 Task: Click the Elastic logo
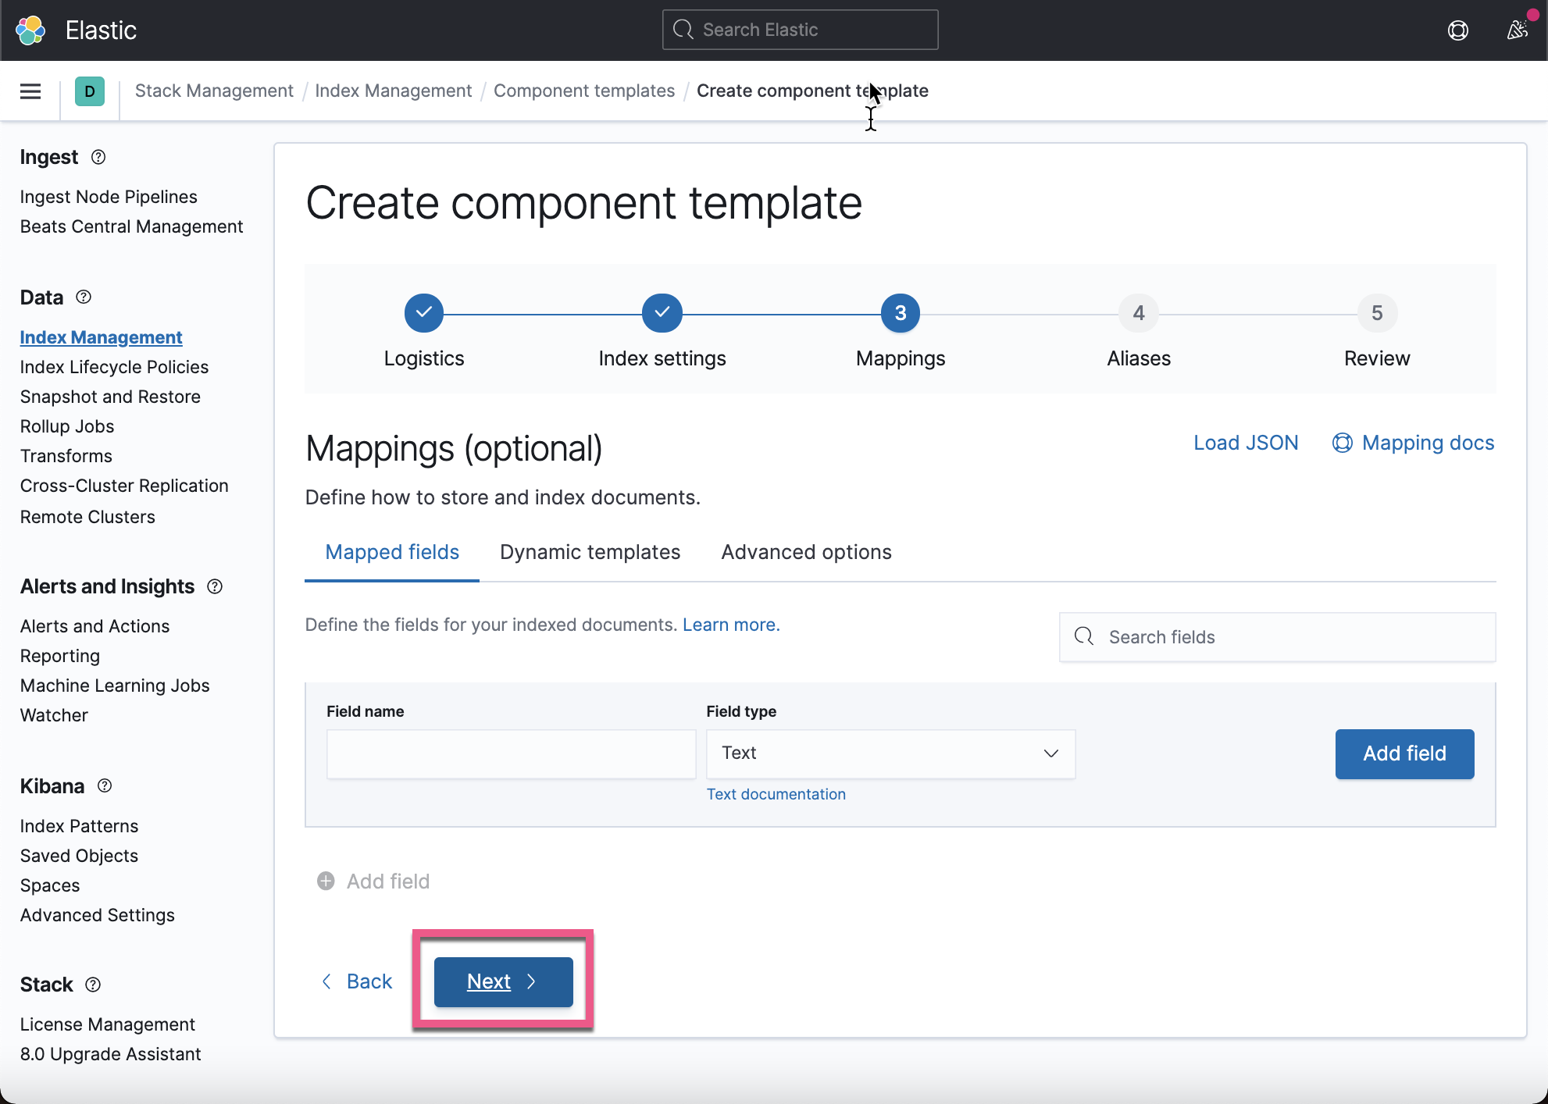click(x=30, y=29)
